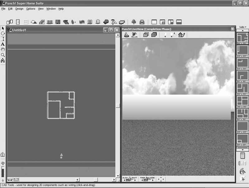Image resolution: width=249 pixels, height=188 pixels.
Task: Select the arrow selection tool
Action: point(3,28)
